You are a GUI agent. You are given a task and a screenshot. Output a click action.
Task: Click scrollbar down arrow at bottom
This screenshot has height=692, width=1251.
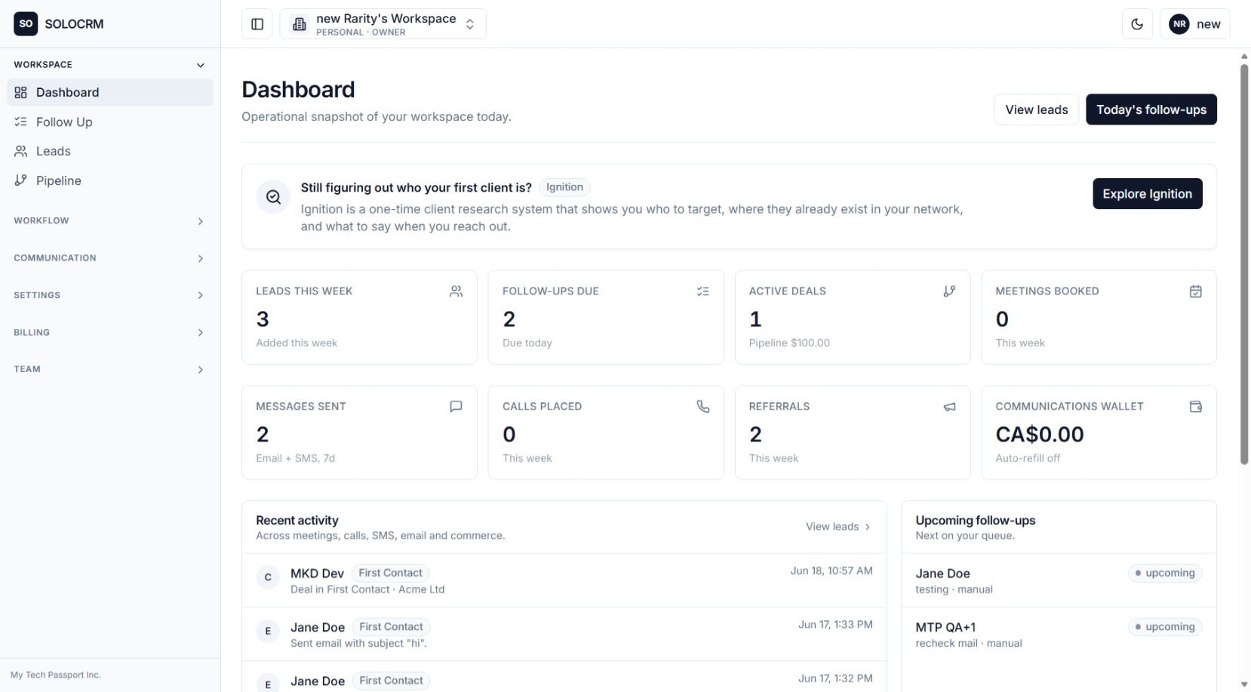[x=1244, y=684]
